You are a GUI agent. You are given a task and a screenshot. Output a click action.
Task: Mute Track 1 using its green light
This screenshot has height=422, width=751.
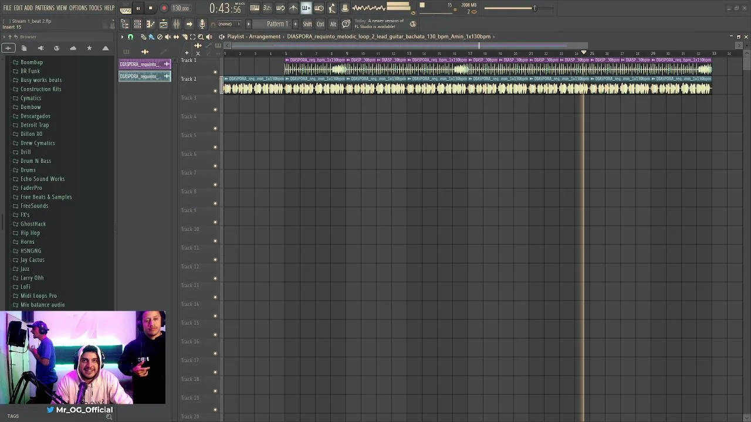click(215, 72)
